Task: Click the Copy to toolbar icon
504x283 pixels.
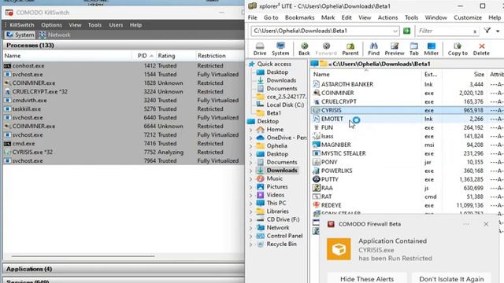Action: (x=458, y=49)
